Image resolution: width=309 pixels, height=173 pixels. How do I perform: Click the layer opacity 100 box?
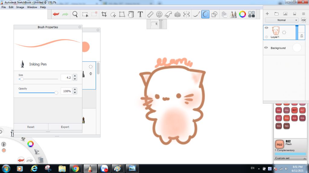[x=303, y=20]
